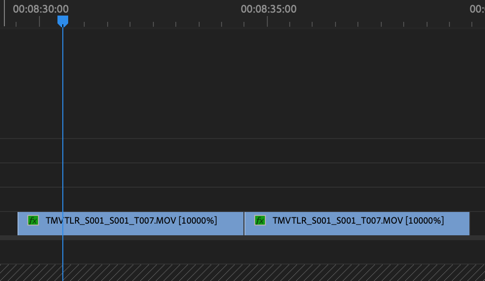
Task: Click the 00:08:35:00 timecode text label
Action: click(268, 9)
